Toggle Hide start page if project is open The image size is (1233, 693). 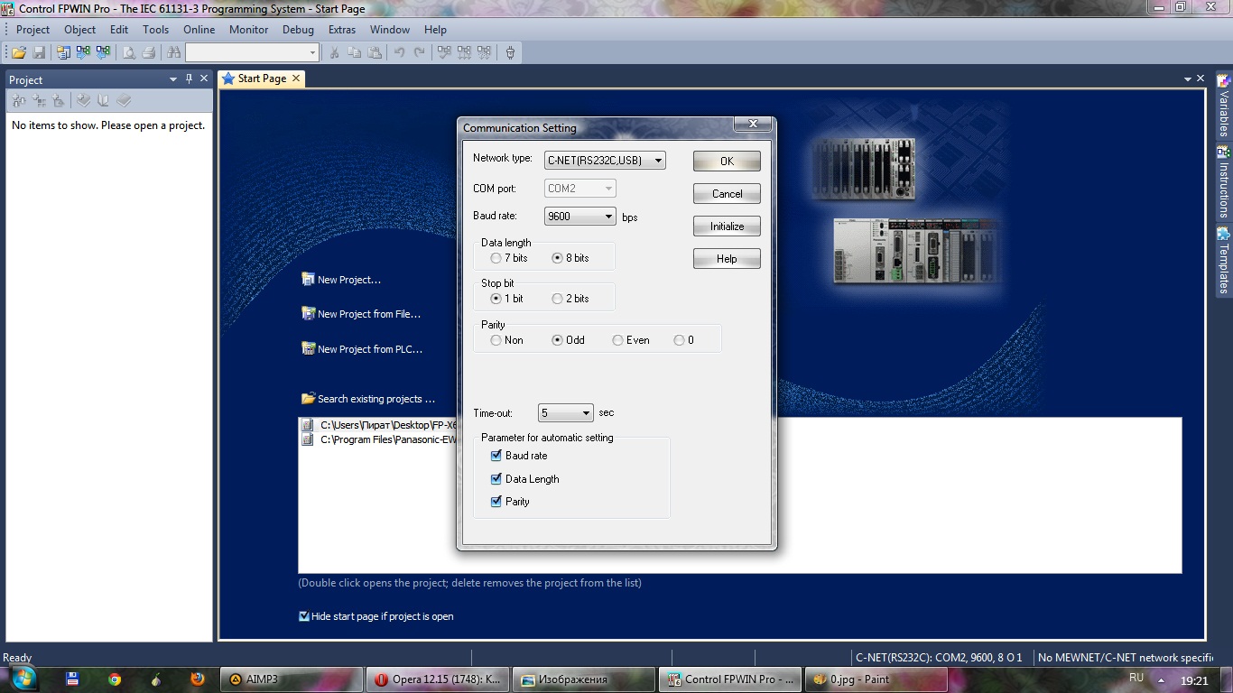pos(304,616)
